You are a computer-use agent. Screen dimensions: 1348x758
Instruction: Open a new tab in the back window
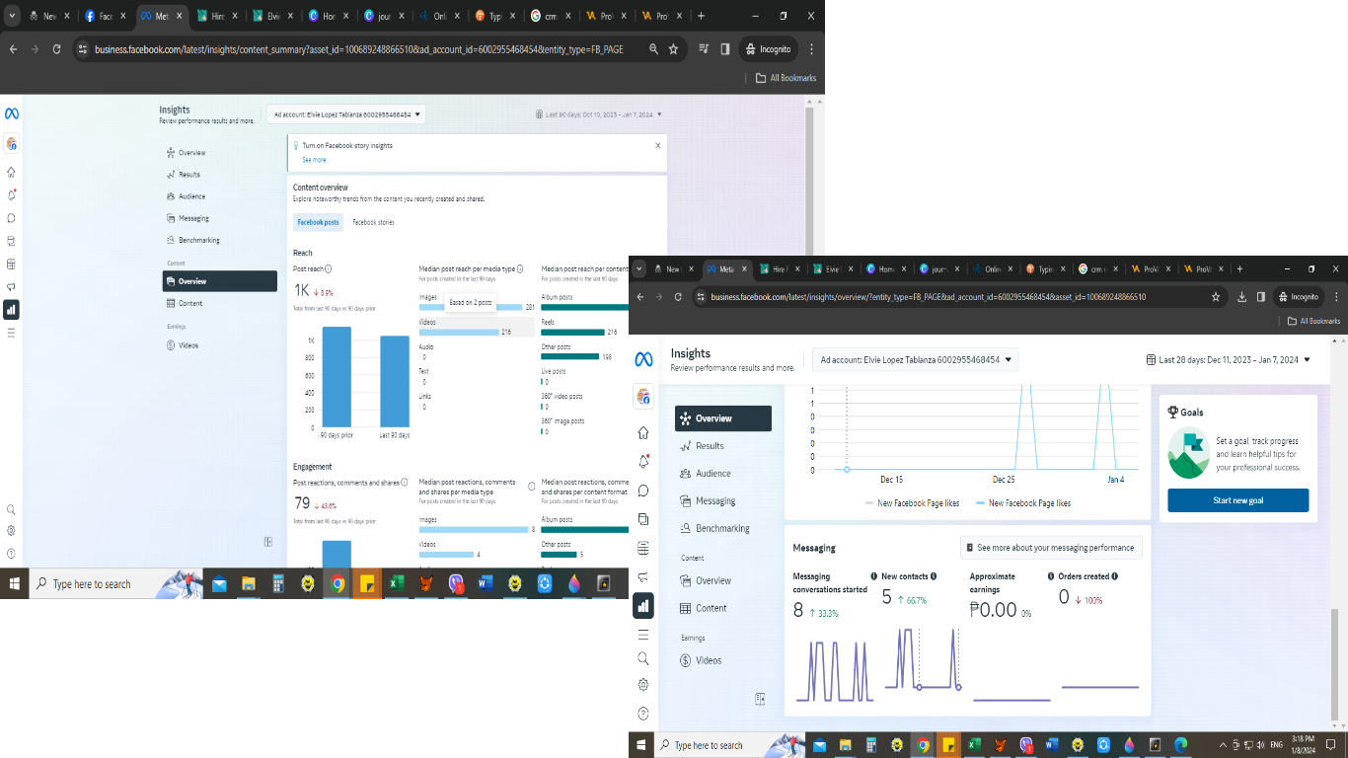701,16
